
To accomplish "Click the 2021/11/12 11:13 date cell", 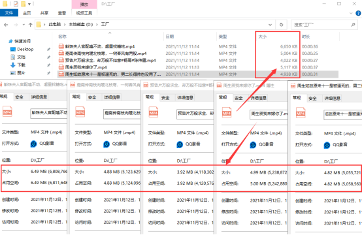I will tap(182, 67).
